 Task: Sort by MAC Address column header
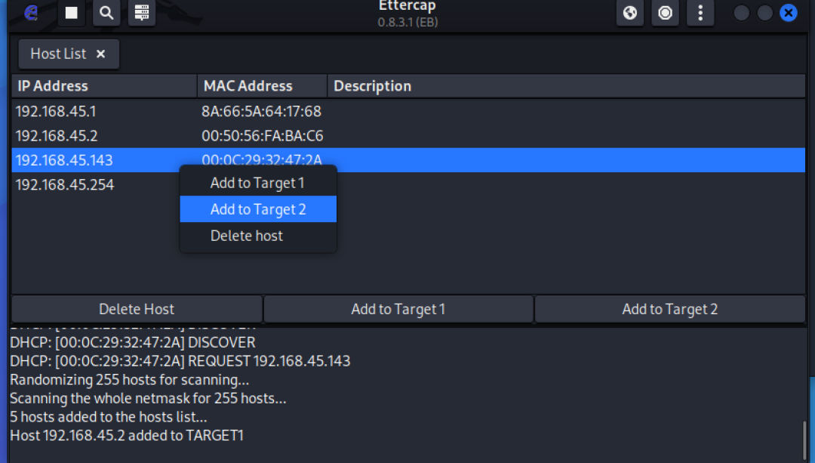click(261, 86)
